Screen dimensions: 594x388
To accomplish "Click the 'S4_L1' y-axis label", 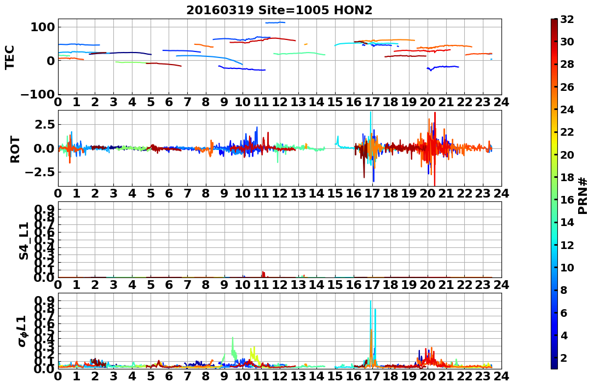I will 24,241.
